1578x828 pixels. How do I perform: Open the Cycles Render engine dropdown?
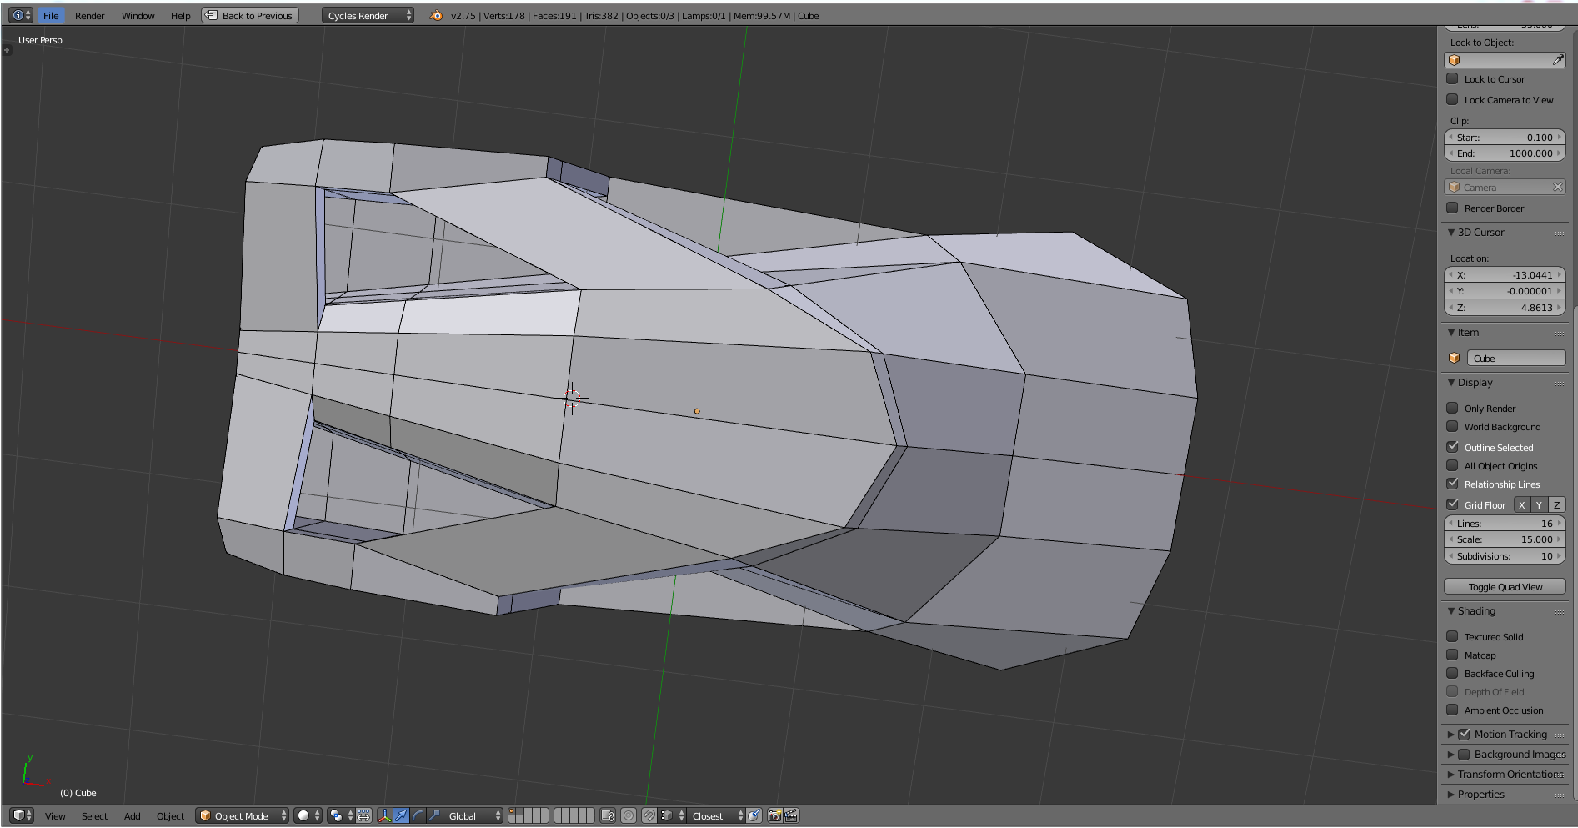point(368,15)
